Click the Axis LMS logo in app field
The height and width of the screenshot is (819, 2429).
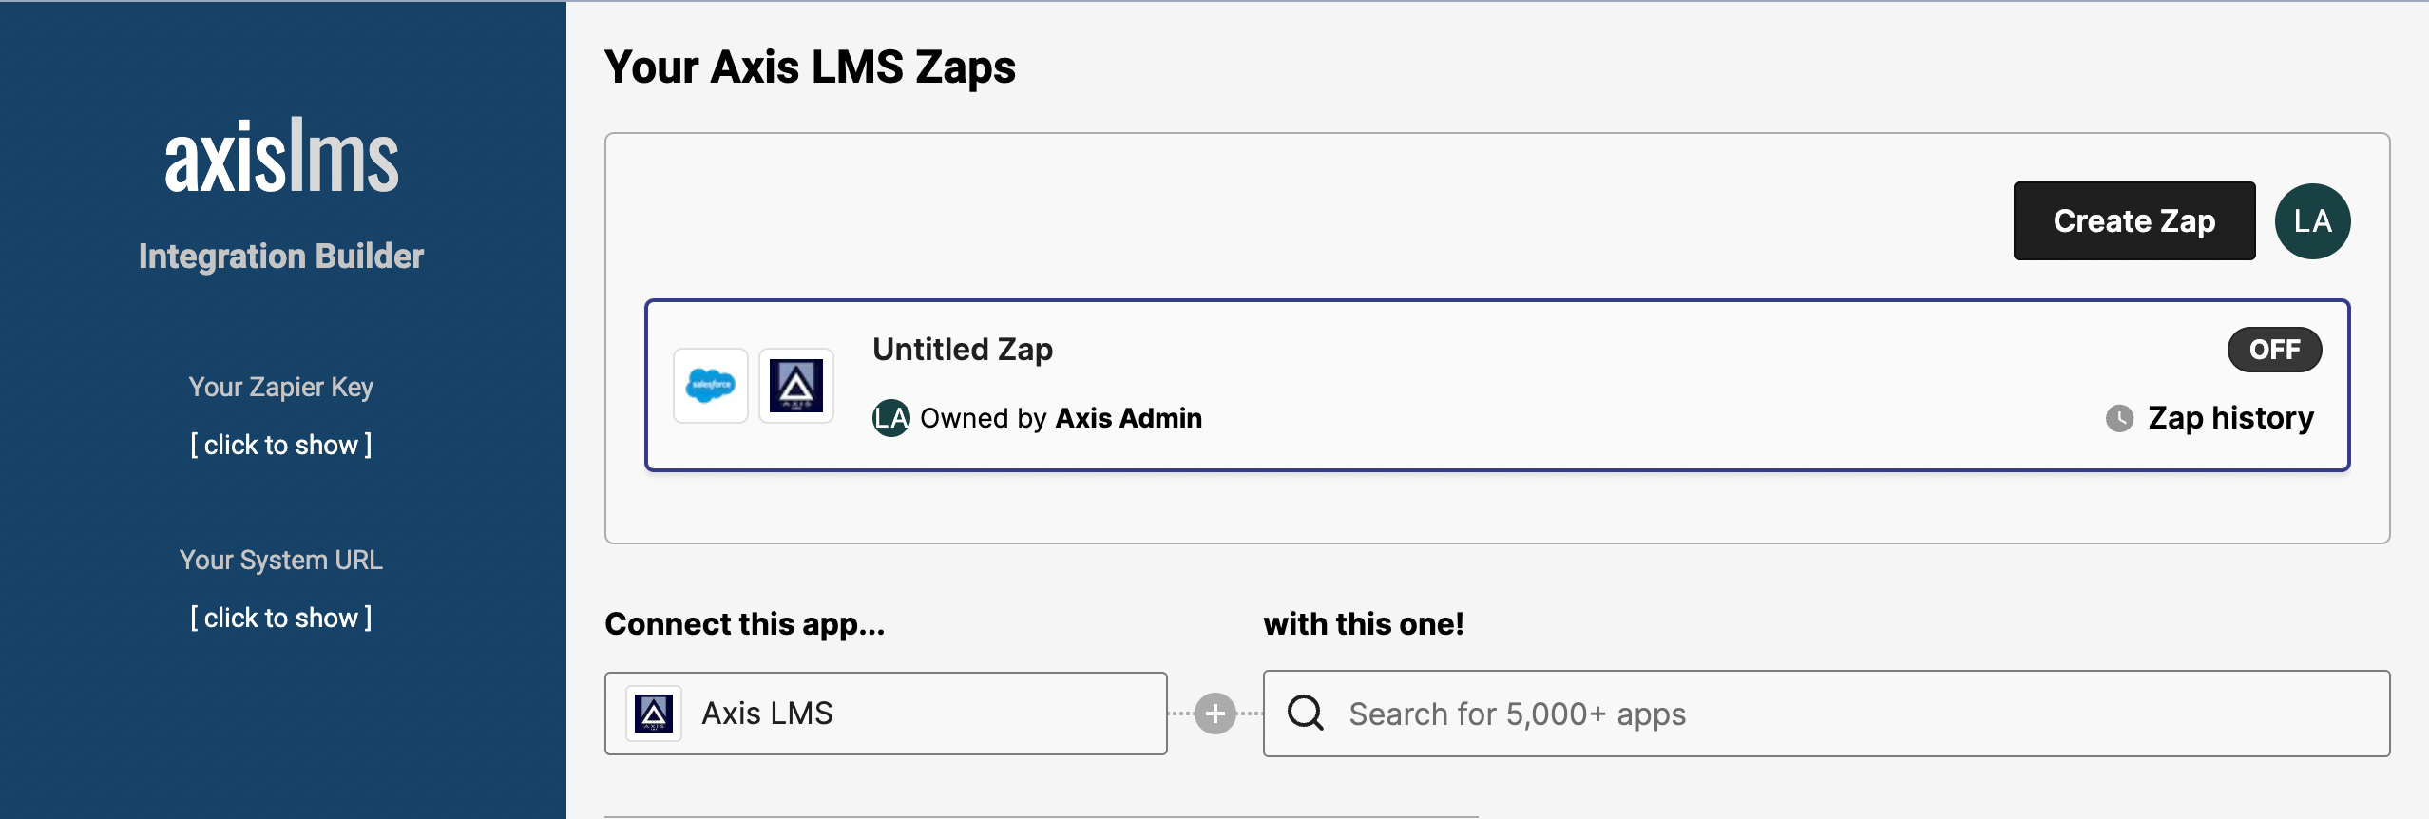click(x=654, y=714)
